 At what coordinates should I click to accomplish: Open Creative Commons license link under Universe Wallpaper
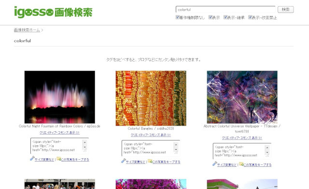pyautogui.click(x=242, y=138)
